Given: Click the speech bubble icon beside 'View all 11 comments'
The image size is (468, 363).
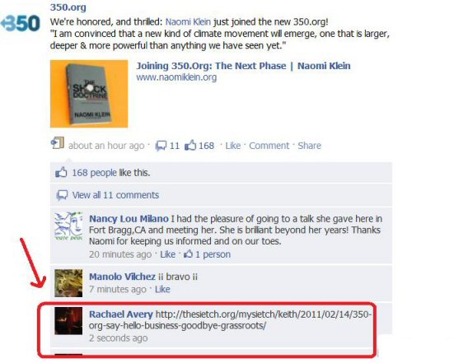Looking at the screenshot, I should 62,195.
